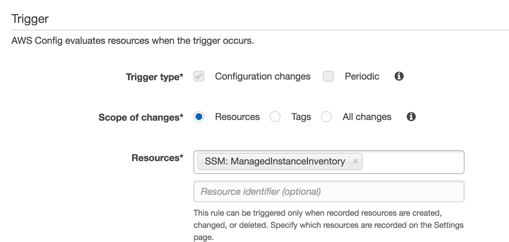Click the Periodic label

[362, 77]
